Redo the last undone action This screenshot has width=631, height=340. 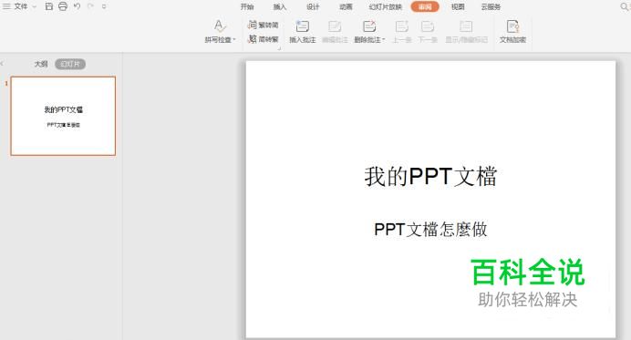click(x=90, y=6)
